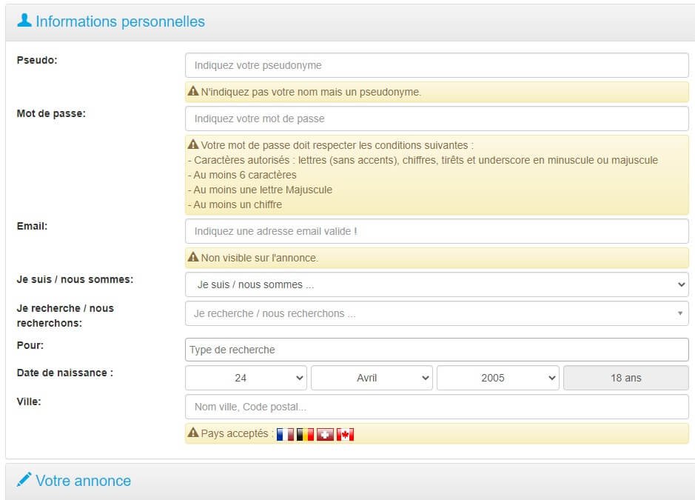Open the birth day dropdown showing 24
The height and width of the screenshot is (500, 695).
245,378
